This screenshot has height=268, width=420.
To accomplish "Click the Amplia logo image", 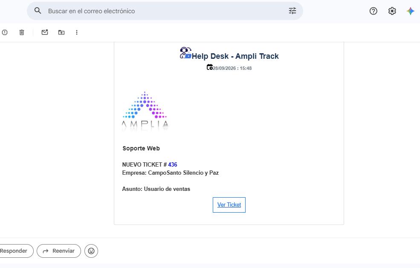I will 145,111.
